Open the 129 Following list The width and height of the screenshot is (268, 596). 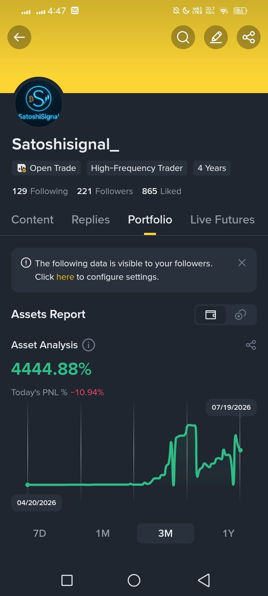coord(40,191)
